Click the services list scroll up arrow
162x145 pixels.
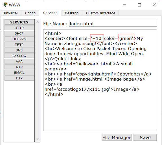coord(38,22)
